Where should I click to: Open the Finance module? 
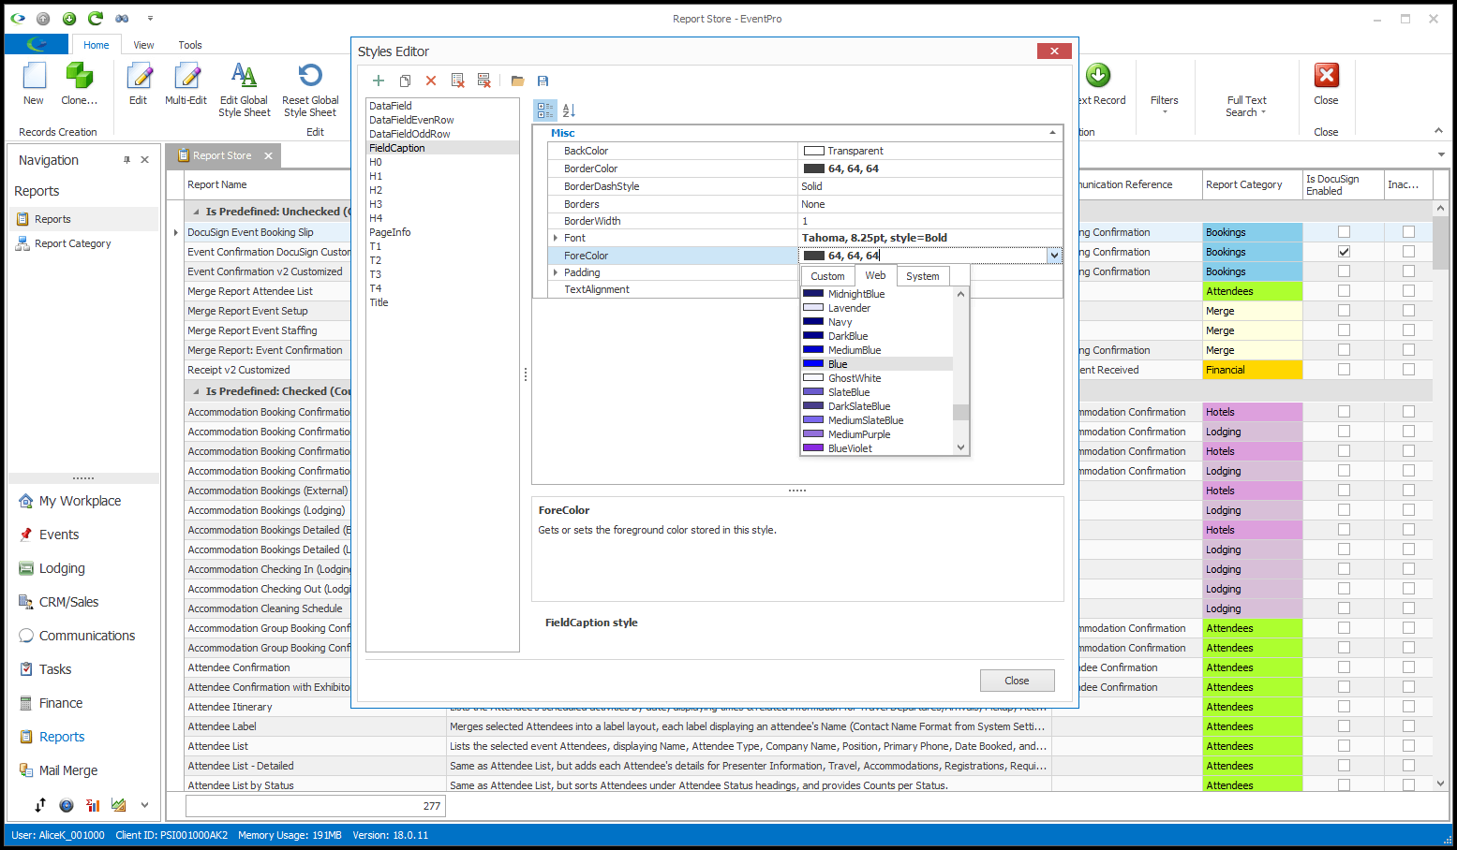tap(61, 703)
